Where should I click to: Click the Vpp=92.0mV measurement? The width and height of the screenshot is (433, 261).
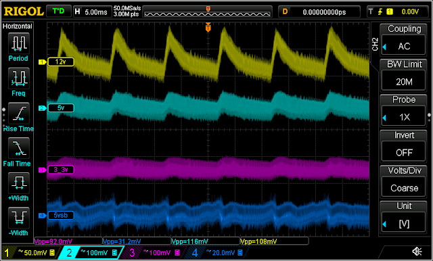pos(68,241)
